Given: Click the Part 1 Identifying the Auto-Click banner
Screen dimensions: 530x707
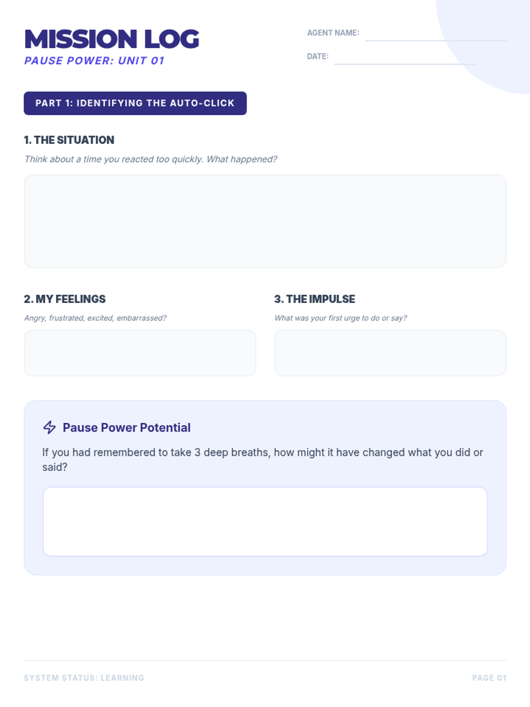Looking at the screenshot, I should (135, 103).
